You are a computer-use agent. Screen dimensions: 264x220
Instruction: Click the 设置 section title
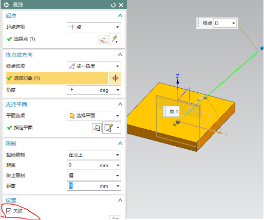11,200
